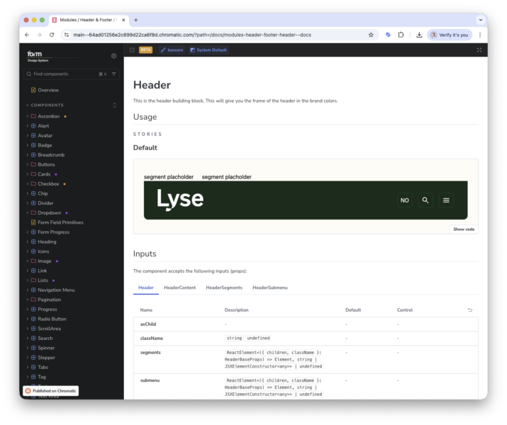This screenshot has height=425, width=507.
Task: Click the sidebar filter icon next to search
Action: [114, 74]
